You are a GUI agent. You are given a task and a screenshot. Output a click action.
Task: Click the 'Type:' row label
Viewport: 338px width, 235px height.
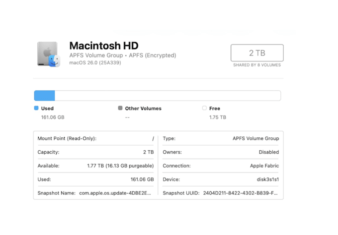coord(169,138)
